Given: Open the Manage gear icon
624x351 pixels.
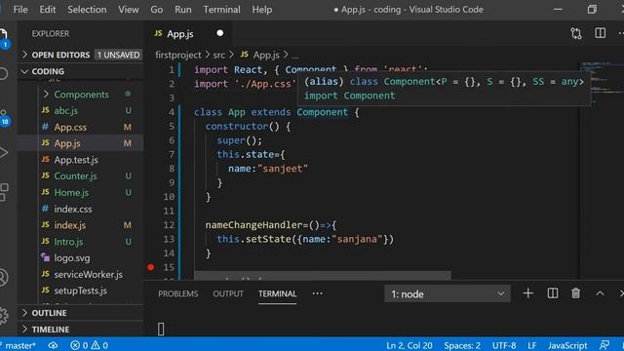Looking at the screenshot, I should tap(4, 315).
